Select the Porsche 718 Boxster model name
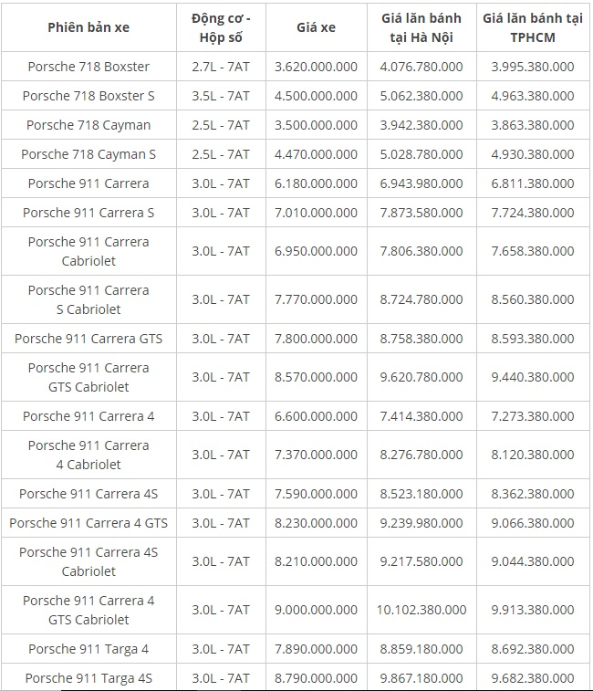Screen dimensions: 593x691 pyautogui.click(x=88, y=67)
